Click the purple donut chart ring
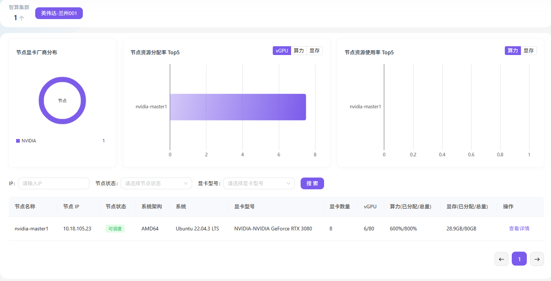 click(x=41, y=101)
